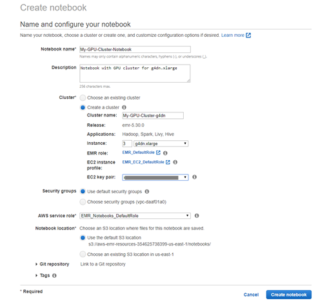
Task: Select Choose security groups radio button
Action: point(83,202)
